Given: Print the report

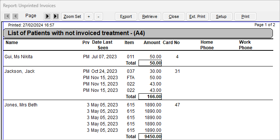Looking at the screenshot, I should click(x=245, y=16).
